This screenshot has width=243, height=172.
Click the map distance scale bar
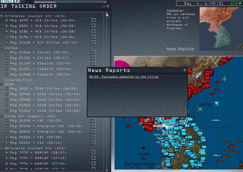pyautogui.click(x=139, y=166)
